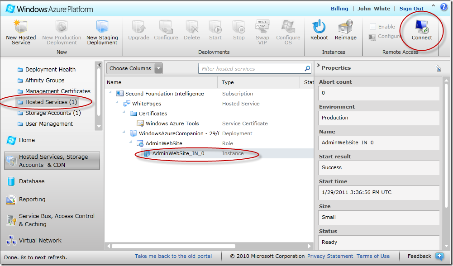Open the help question mark icon
Screen dimensions: 453x266
(x=444, y=7)
